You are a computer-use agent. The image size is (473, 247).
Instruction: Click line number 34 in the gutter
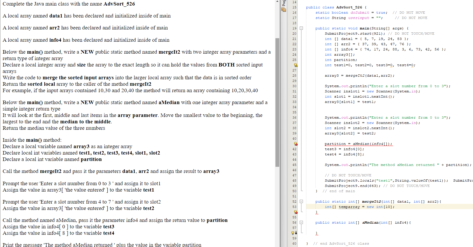tap(294, 107)
